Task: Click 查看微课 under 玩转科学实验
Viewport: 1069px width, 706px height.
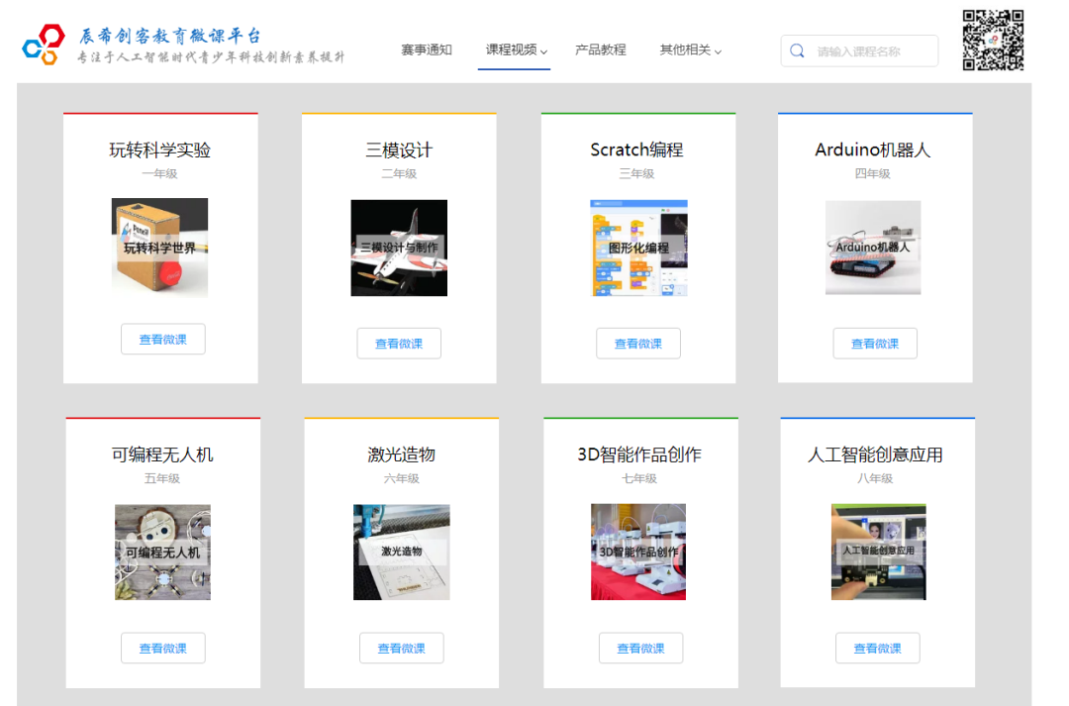Action: pyautogui.click(x=162, y=338)
